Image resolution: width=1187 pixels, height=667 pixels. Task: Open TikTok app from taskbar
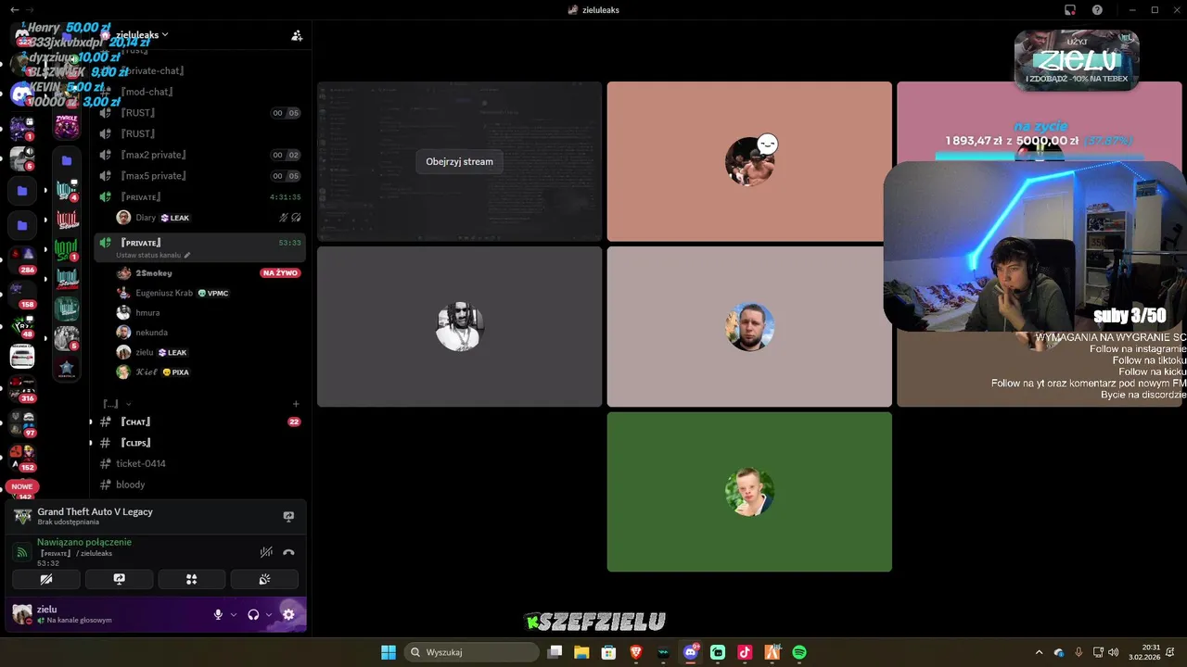pos(745,652)
